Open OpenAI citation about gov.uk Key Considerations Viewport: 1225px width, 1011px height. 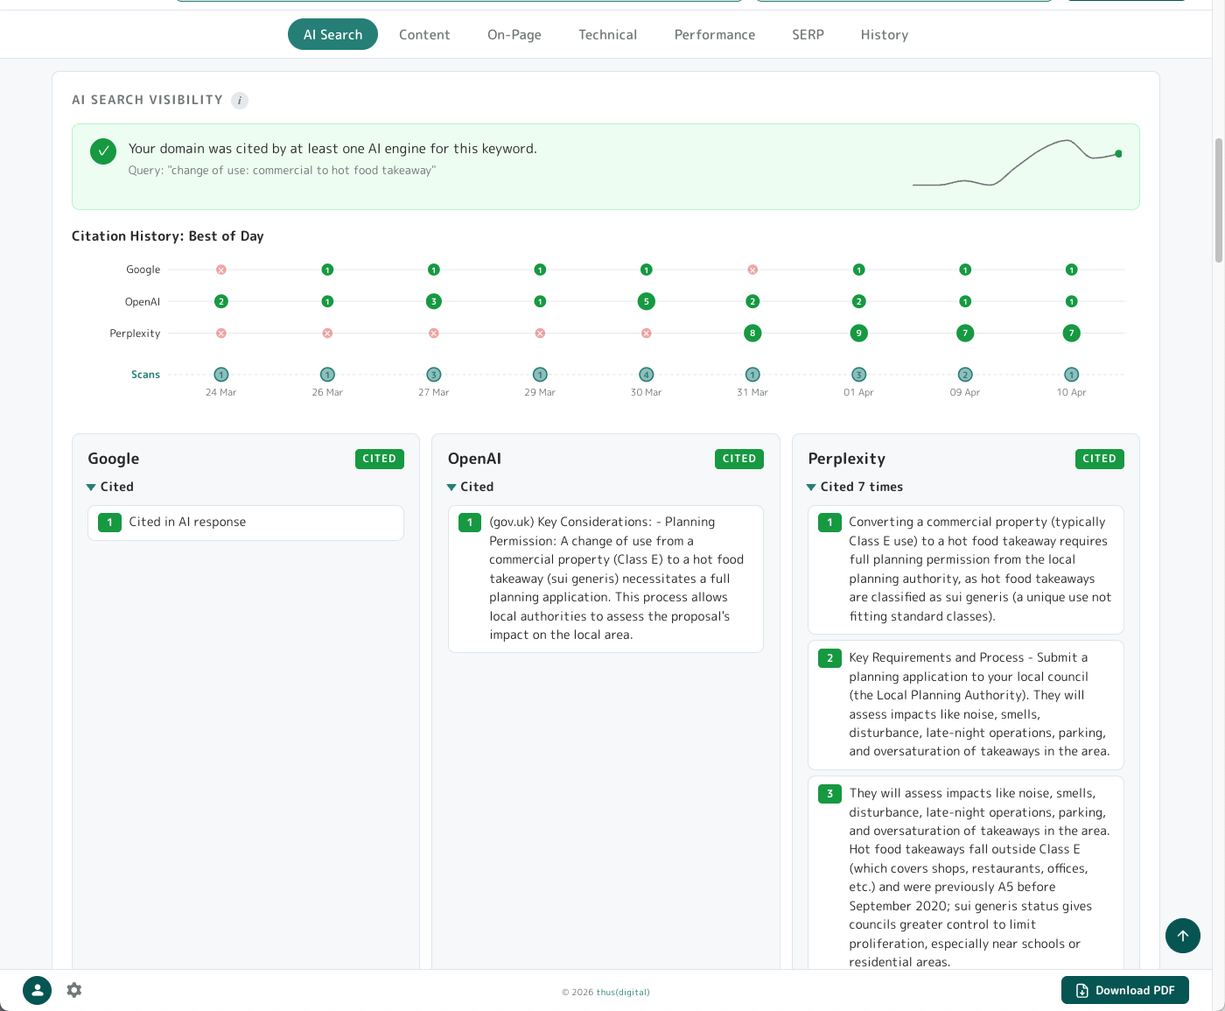[x=605, y=579]
